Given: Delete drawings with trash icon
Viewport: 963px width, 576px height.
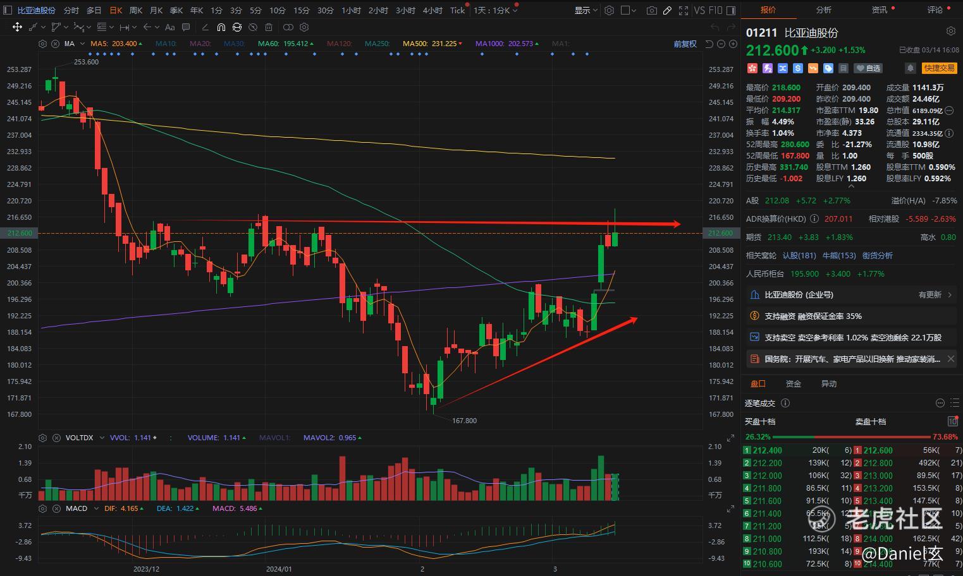Looking at the screenshot, I should tap(269, 27).
